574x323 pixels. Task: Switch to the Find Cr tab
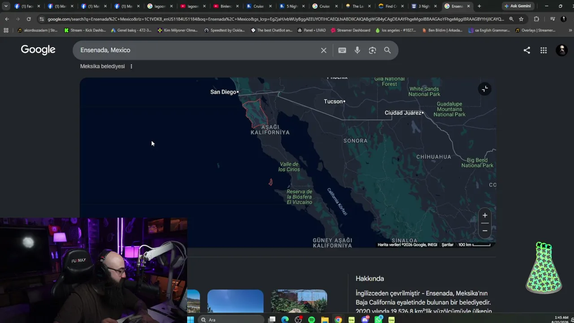click(391, 6)
